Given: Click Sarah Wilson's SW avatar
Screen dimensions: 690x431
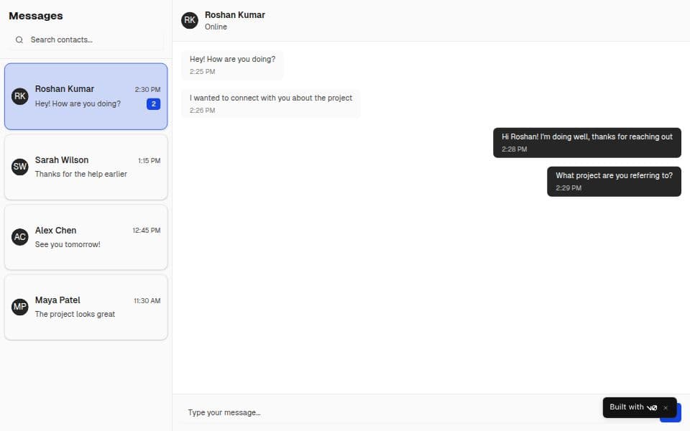Looking at the screenshot, I should point(20,167).
